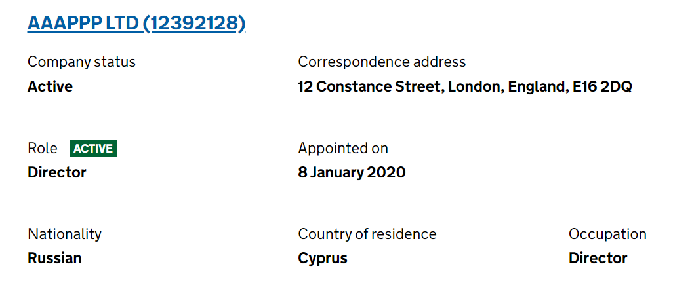Click the green ACTIVE role badge
This screenshot has width=692, height=298.
click(93, 149)
